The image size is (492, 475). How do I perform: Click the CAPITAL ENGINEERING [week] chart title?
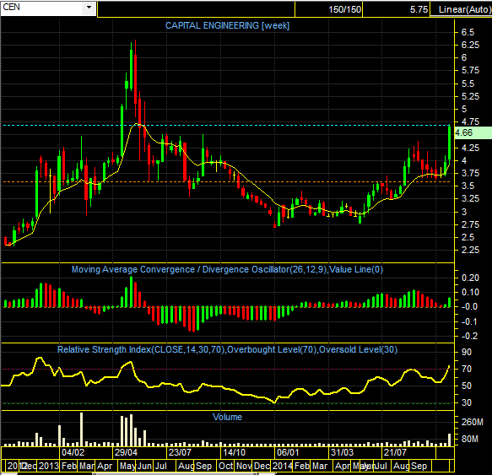pos(227,25)
